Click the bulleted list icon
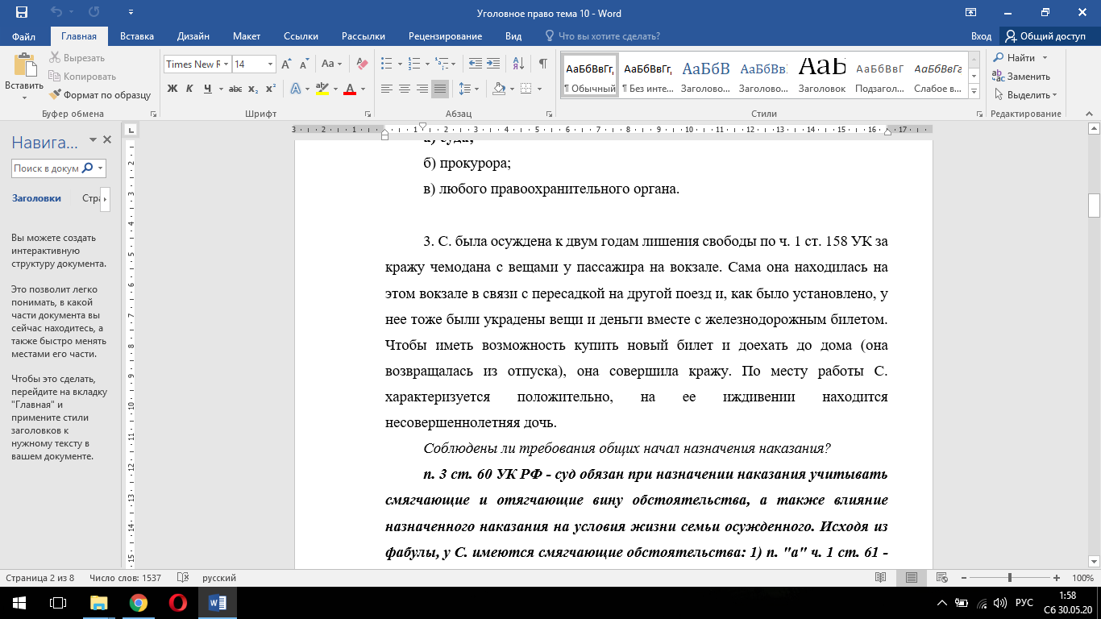Image resolution: width=1101 pixels, height=619 pixels. pos(386,64)
